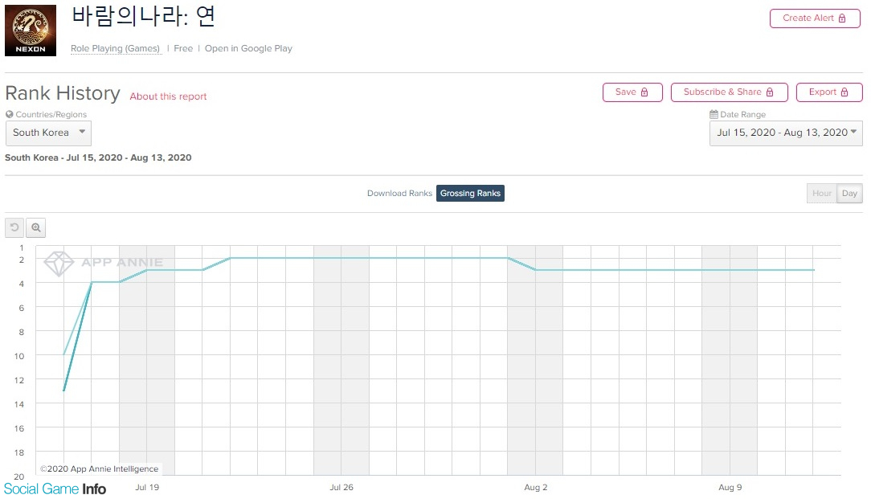Open the Date Range dropdown

786,133
